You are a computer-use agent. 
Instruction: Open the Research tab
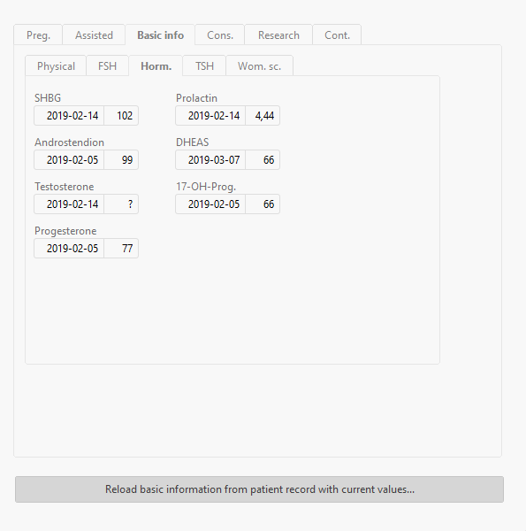(278, 35)
